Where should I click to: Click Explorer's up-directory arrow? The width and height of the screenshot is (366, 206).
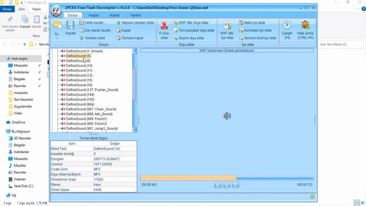point(25,45)
